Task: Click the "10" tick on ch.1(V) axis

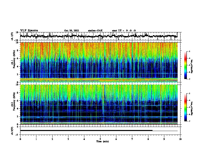Action: tap(17, 32)
